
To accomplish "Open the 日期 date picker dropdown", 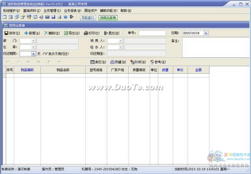I will pyautogui.click(x=206, y=33).
